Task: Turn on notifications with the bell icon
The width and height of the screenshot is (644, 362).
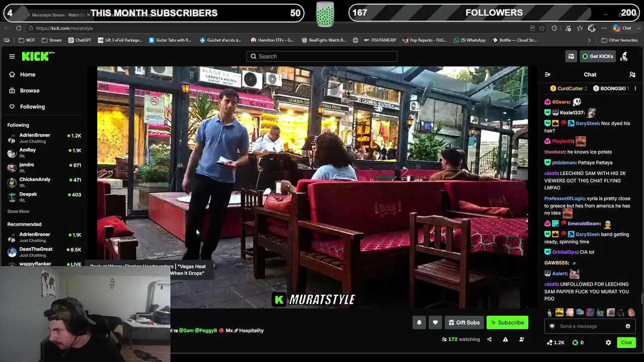Action: [419, 323]
